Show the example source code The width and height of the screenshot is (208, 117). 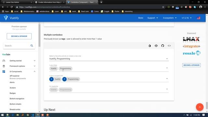[169, 46]
